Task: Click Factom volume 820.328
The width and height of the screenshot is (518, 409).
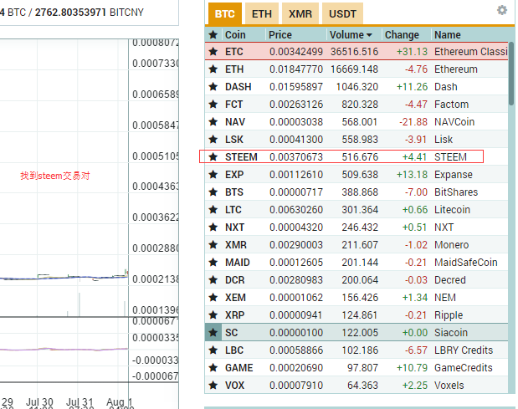Action: pos(360,105)
